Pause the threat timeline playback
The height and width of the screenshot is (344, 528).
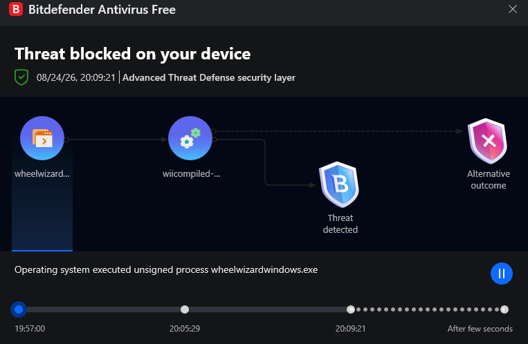click(x=502, y=274)
